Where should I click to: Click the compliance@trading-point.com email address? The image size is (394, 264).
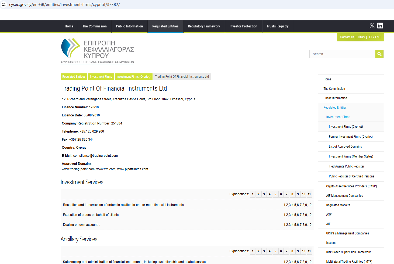95,156
